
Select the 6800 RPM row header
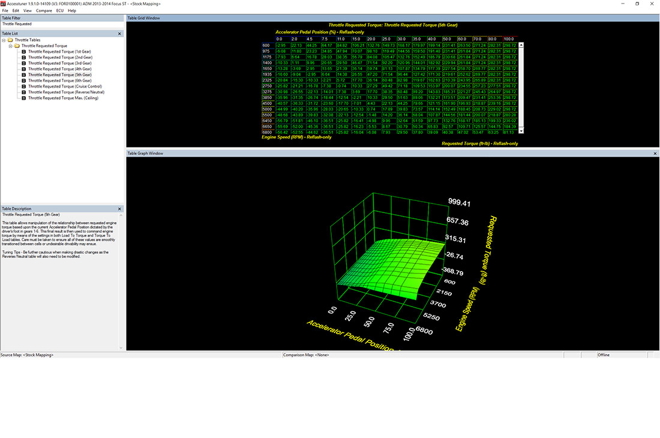click(x=268, y=132)
